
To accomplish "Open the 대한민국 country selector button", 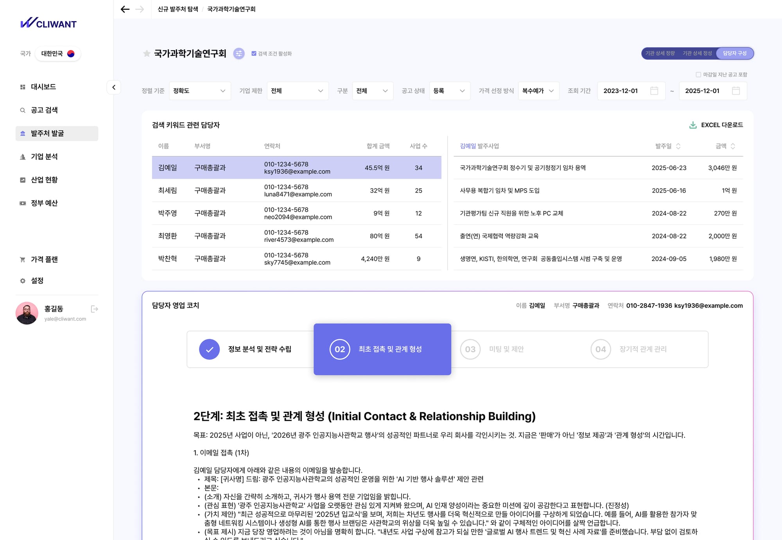I will click(x=58, y=54).
